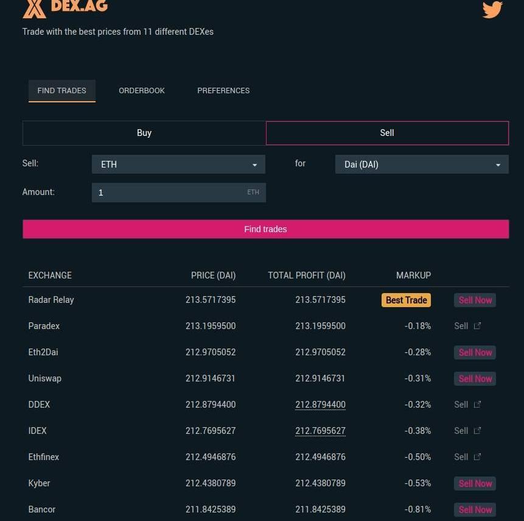
Task: Select the Eth2Dai exchange name
Action: (43, 352)
